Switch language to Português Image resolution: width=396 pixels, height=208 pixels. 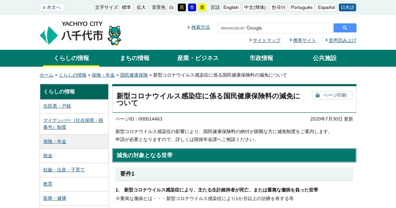click(x=302, y=7)
